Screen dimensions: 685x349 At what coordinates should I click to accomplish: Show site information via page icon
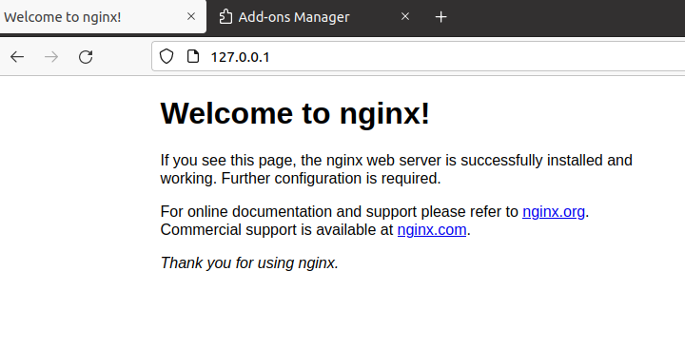pyautogui.click(x=192, y=56)
